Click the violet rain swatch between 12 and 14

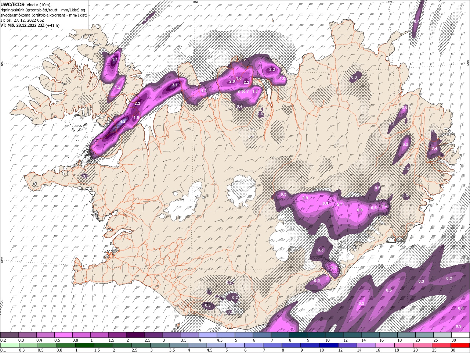(348, 345)
